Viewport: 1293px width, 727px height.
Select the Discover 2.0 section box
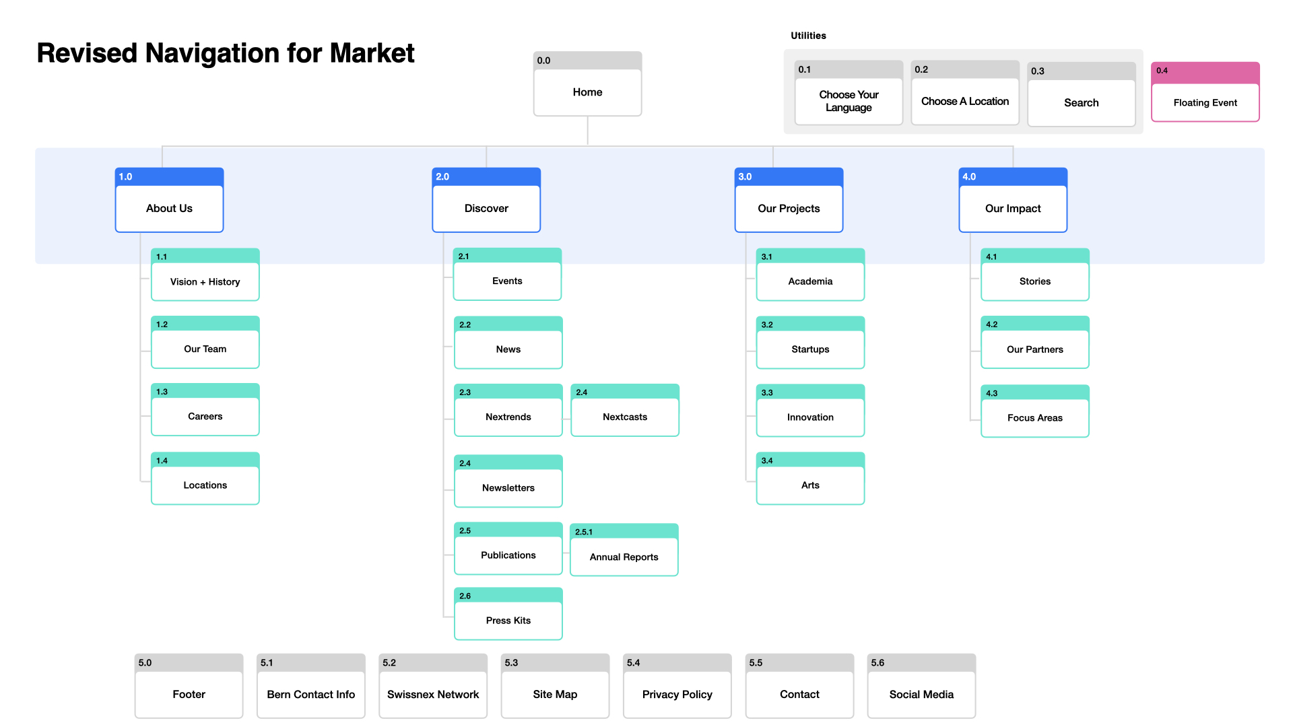486,200
